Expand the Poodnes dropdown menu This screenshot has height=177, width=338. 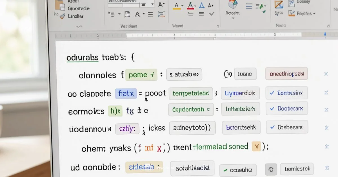pos(304,13)
